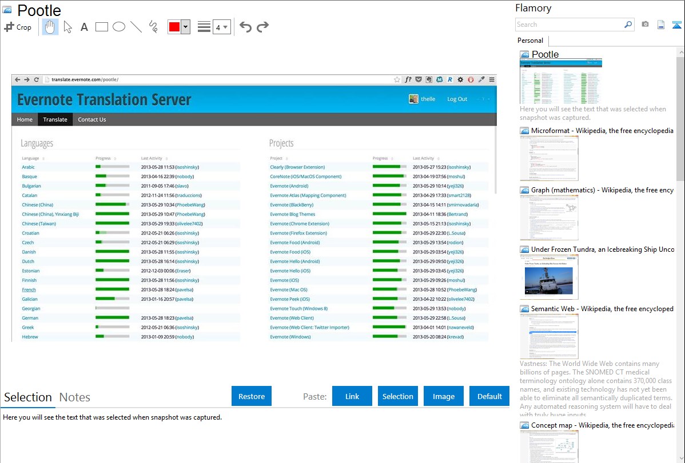
Task: Switch to the Notes tab
Action: [x=75, y=397]
